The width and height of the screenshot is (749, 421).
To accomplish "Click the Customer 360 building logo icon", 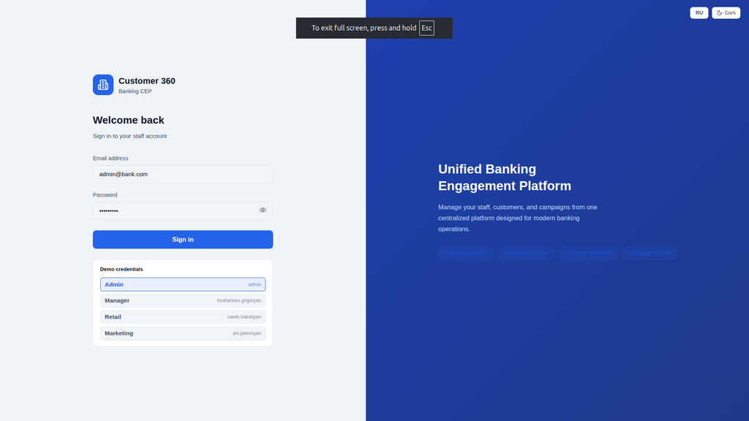I will click(102, 85).
